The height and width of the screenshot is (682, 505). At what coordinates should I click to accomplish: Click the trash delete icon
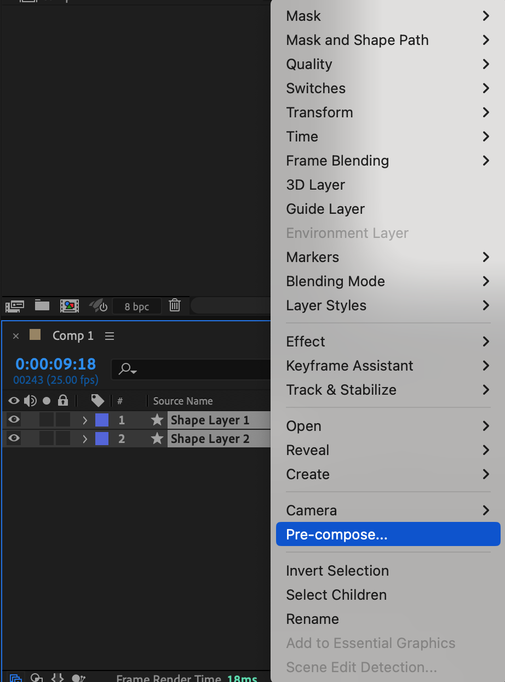(x=175, y=305)
